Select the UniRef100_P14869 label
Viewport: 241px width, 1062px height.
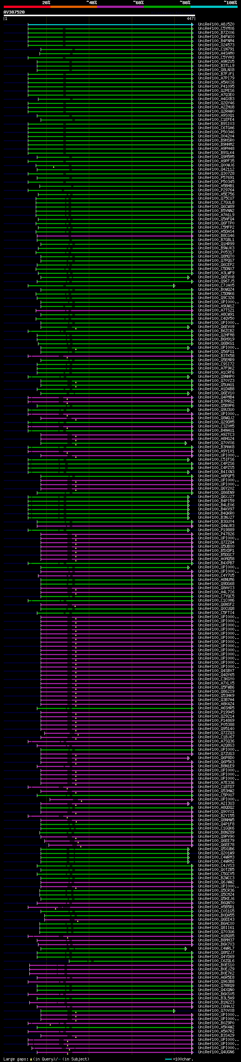click(x=216, y=720)
